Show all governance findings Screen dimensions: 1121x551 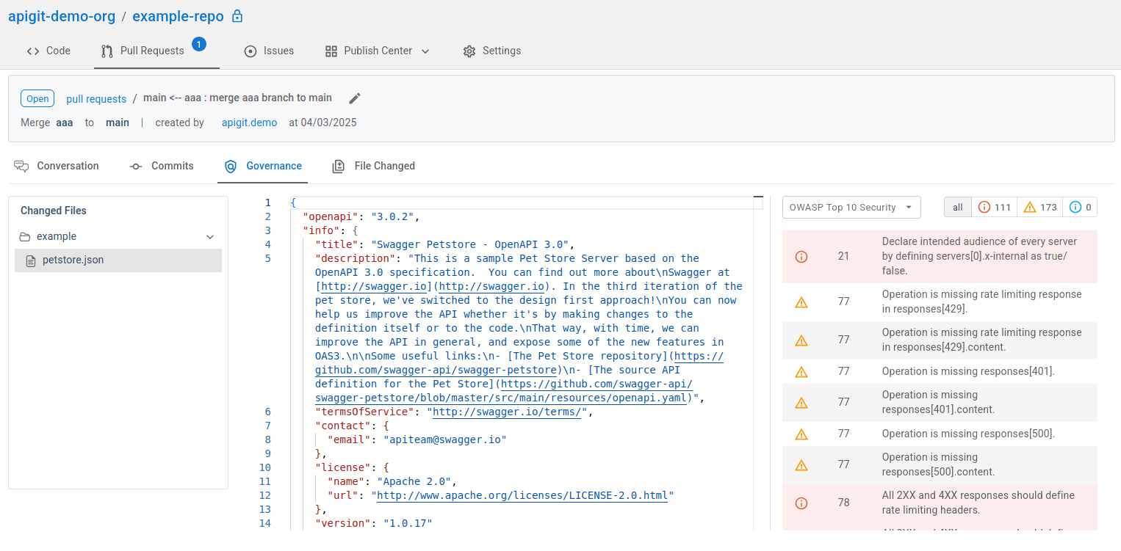(958, 208)
